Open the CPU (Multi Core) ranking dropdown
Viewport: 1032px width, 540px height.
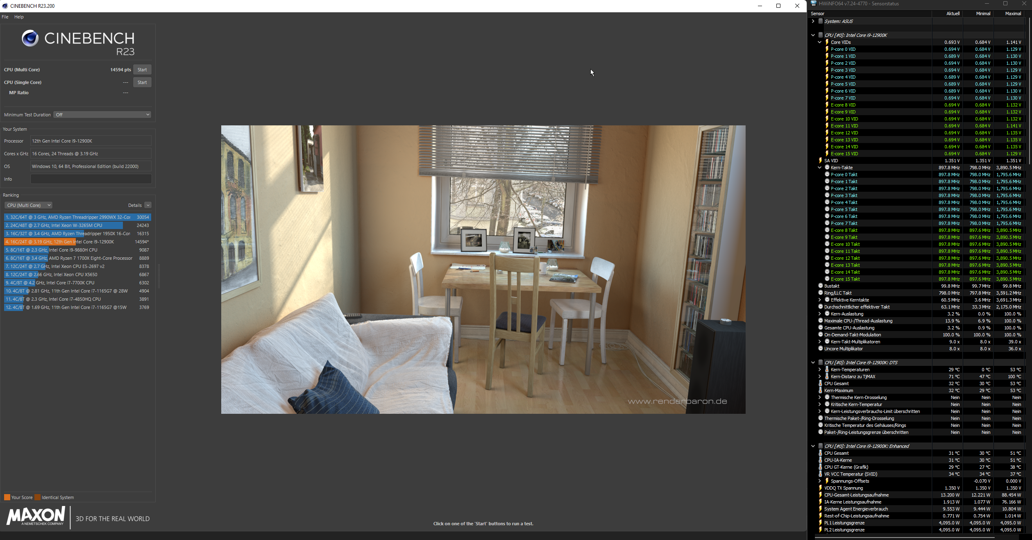click(x=28, y=205)
